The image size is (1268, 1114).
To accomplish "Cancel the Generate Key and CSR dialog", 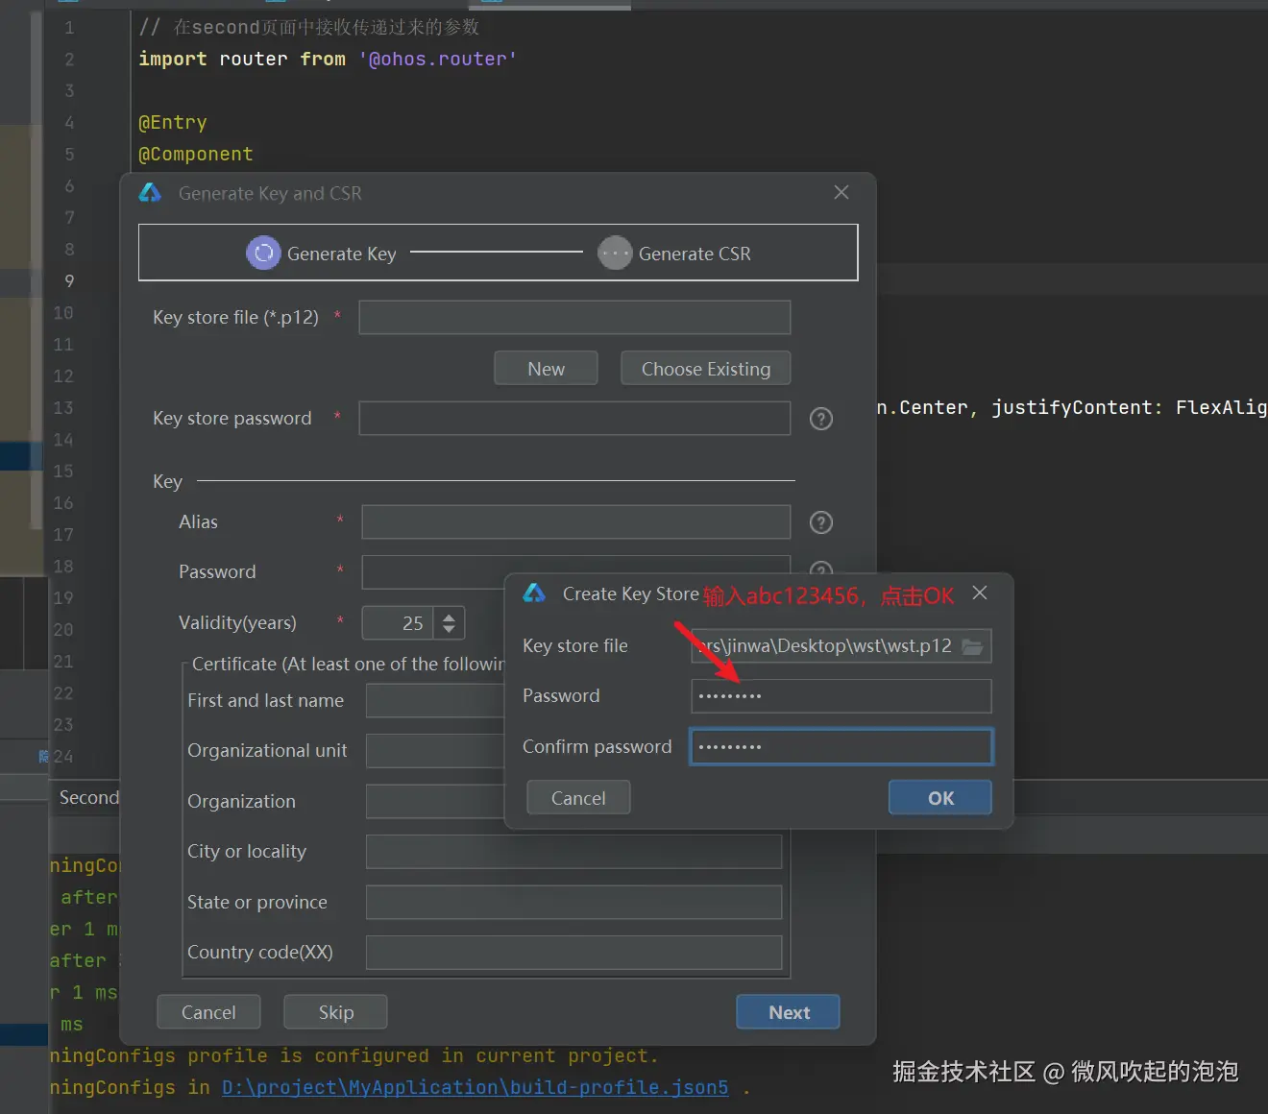I will click(208, 1012).
